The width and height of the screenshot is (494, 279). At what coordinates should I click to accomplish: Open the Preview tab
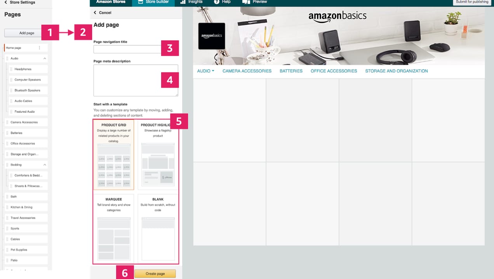pyautogui.click(x=255, y=2)
